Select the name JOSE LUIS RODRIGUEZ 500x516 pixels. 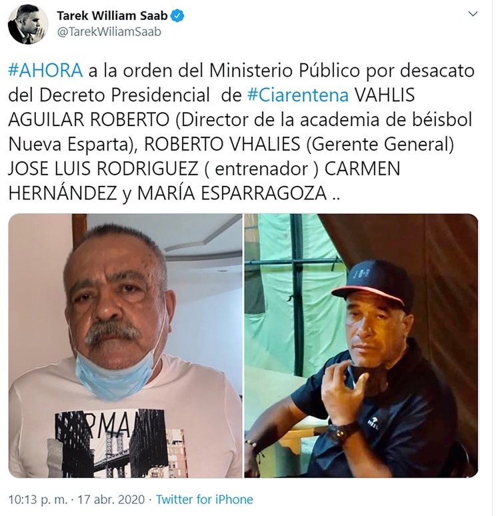click(x=103, y=169)
